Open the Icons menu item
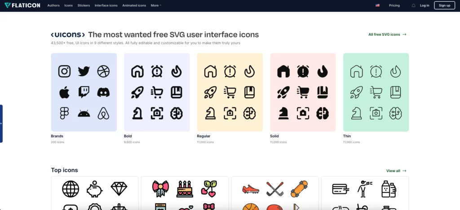 tap(68, 5)
